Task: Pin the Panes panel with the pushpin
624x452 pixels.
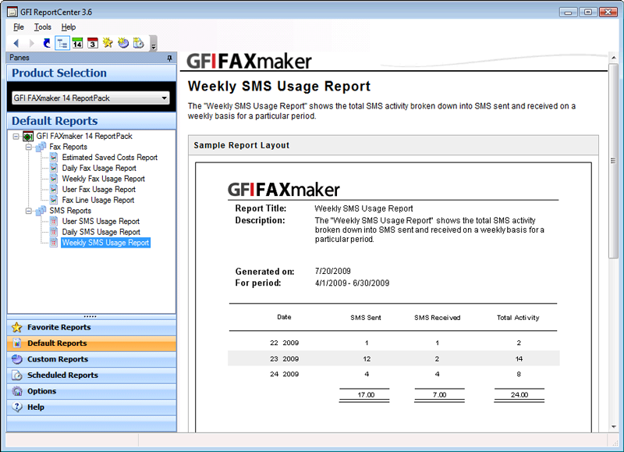Action: 169,58
